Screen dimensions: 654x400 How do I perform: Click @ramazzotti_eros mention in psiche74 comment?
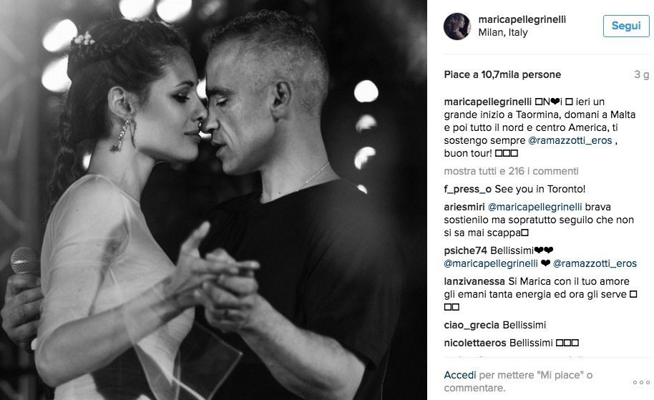pos(595,263)
